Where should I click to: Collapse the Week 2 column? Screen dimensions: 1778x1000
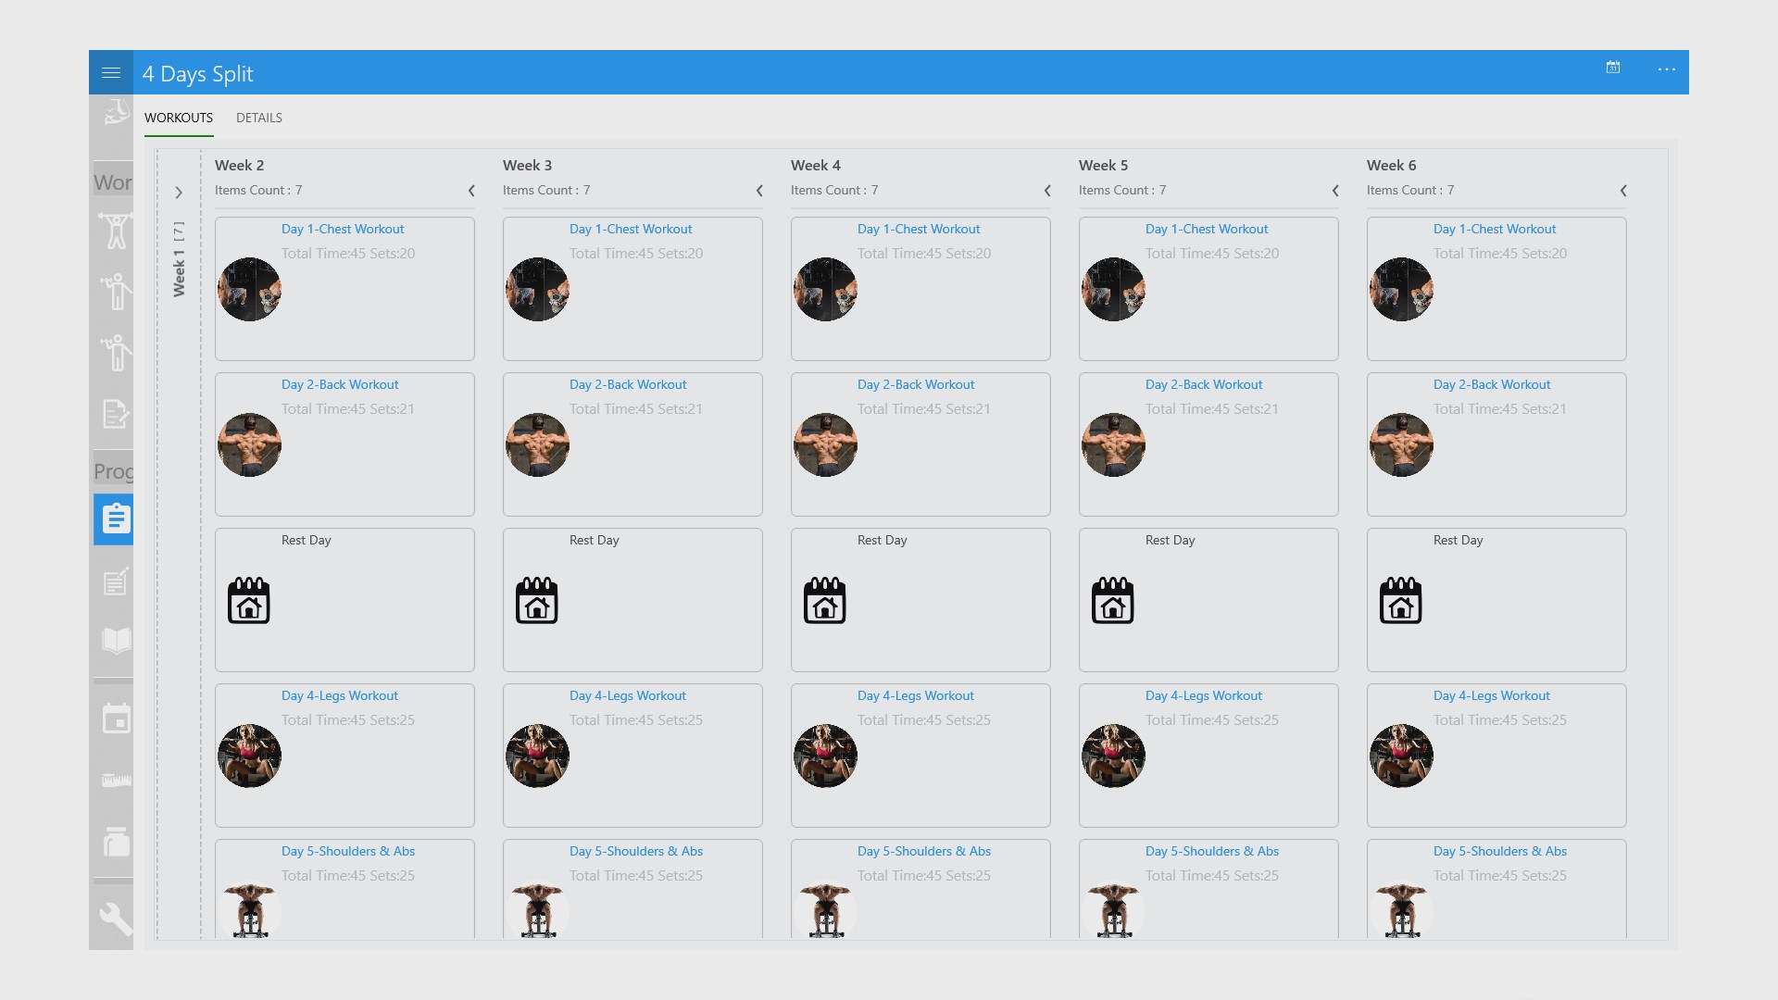pos(471,191)
